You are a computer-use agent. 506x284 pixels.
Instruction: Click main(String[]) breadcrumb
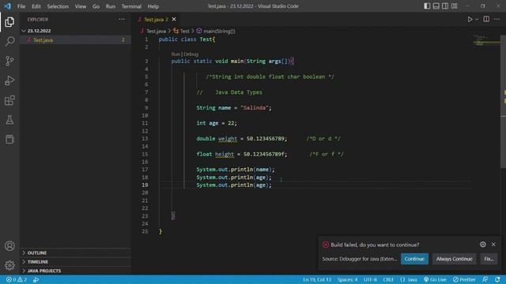pos(219,31)
